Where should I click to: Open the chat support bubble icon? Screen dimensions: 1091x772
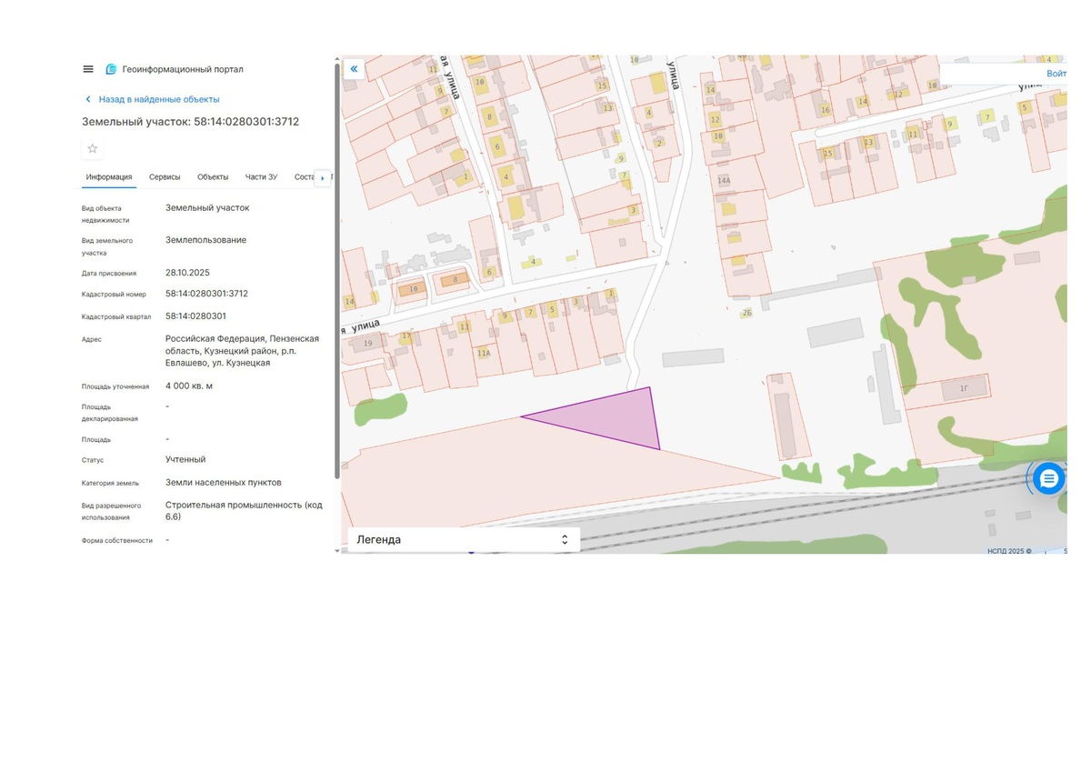pos(1048,478)
